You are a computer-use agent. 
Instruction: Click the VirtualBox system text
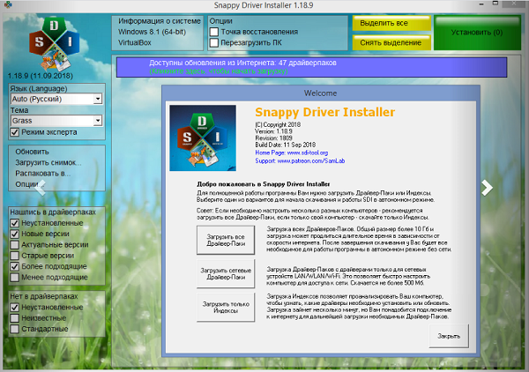[135, 42]
